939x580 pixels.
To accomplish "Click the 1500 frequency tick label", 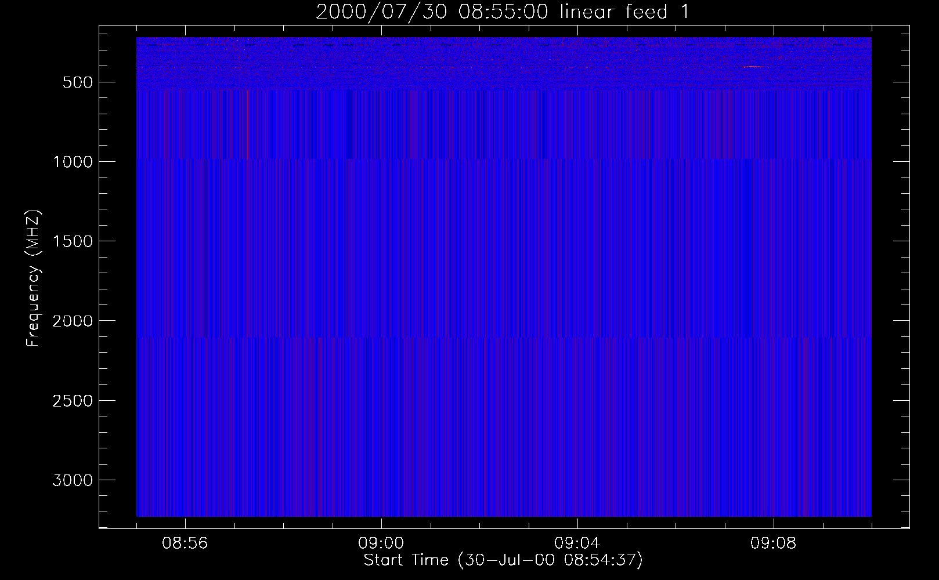I will [73, 241].
